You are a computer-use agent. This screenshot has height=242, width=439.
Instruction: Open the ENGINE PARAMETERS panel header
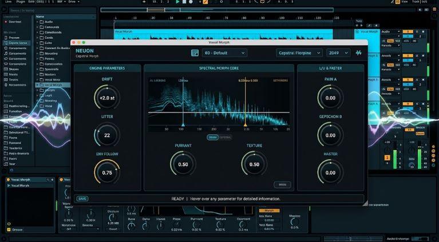pyautogui.click(x=107, y=68)
